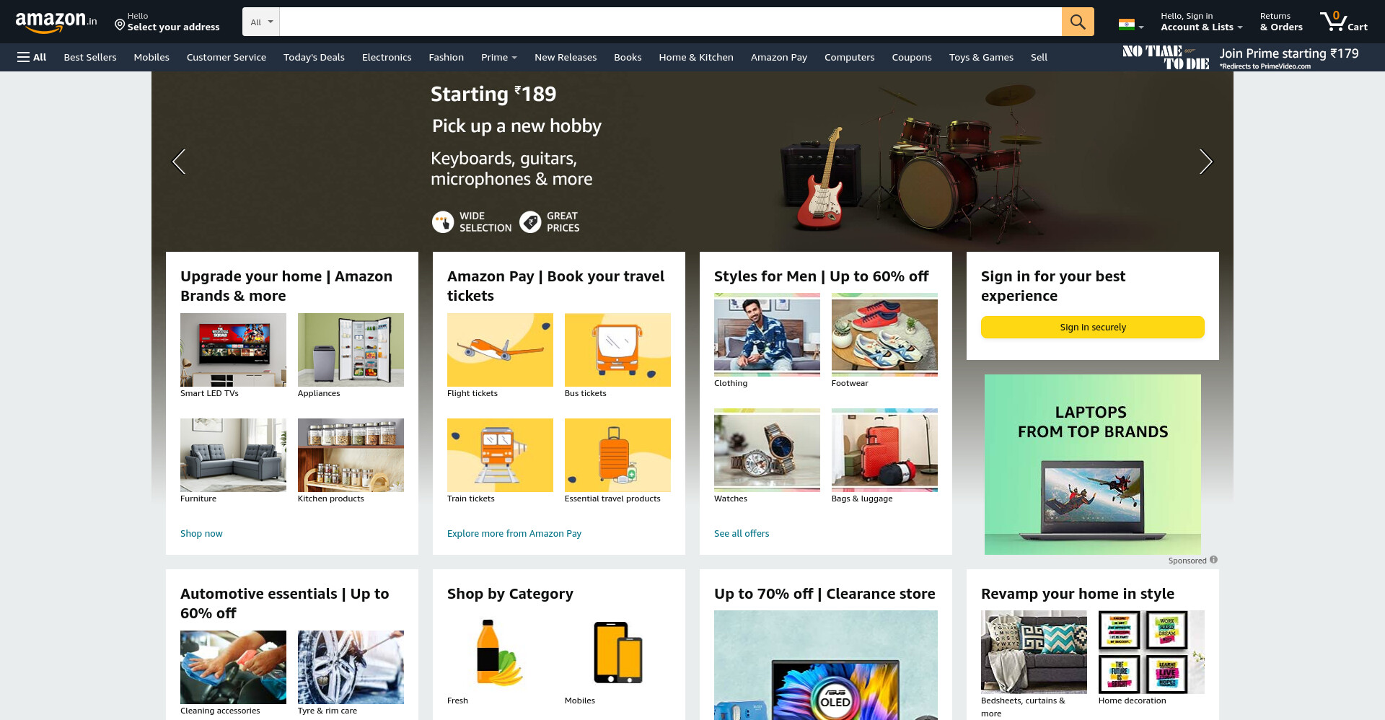Open Today's Deals nav item
The width and height of the screenshot is (1385, 720).
click(x=314, y=57)
